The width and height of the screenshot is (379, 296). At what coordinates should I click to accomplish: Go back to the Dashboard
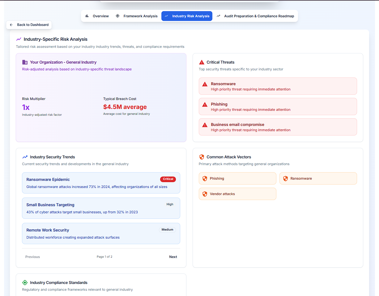pos(29,25)
